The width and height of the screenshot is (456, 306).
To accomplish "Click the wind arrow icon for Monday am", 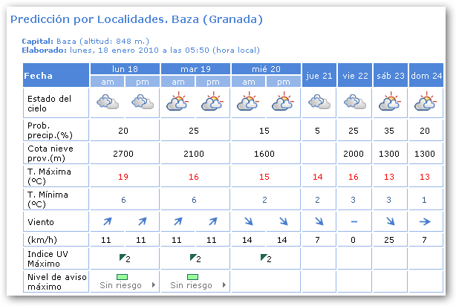I will click(108, 221).
